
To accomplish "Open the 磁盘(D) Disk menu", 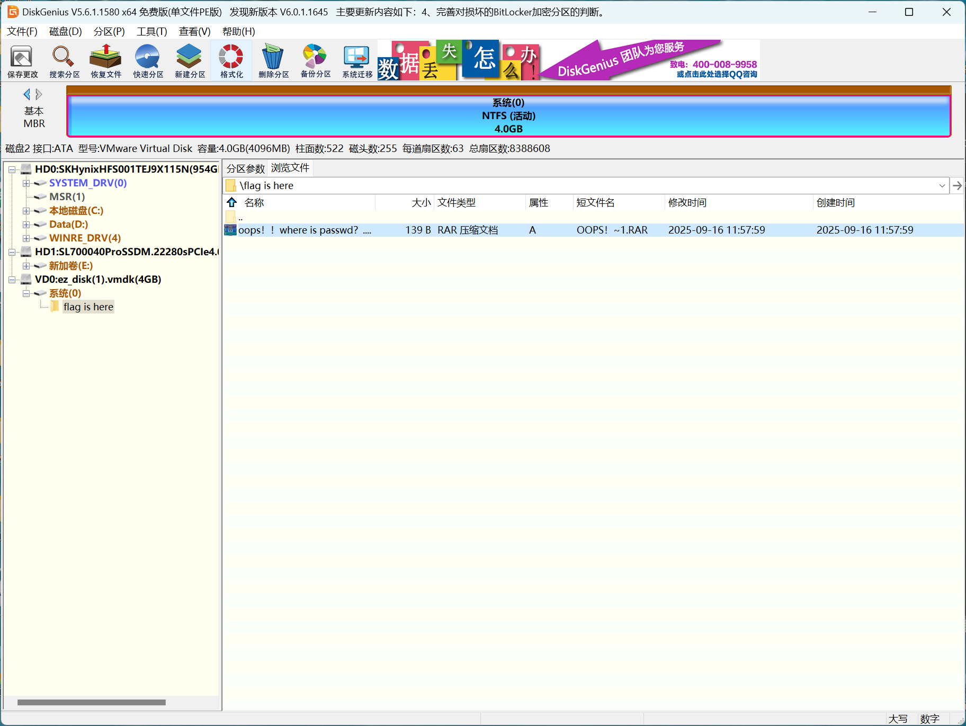I will point(66,31).
